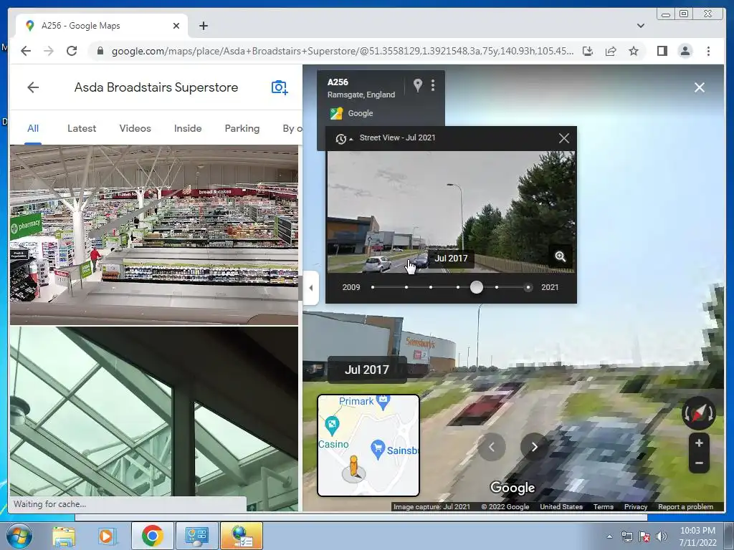The image size is (734, 550).
Task: Go back from Asda Broadstairs Superstore photos
Action: 33,87
